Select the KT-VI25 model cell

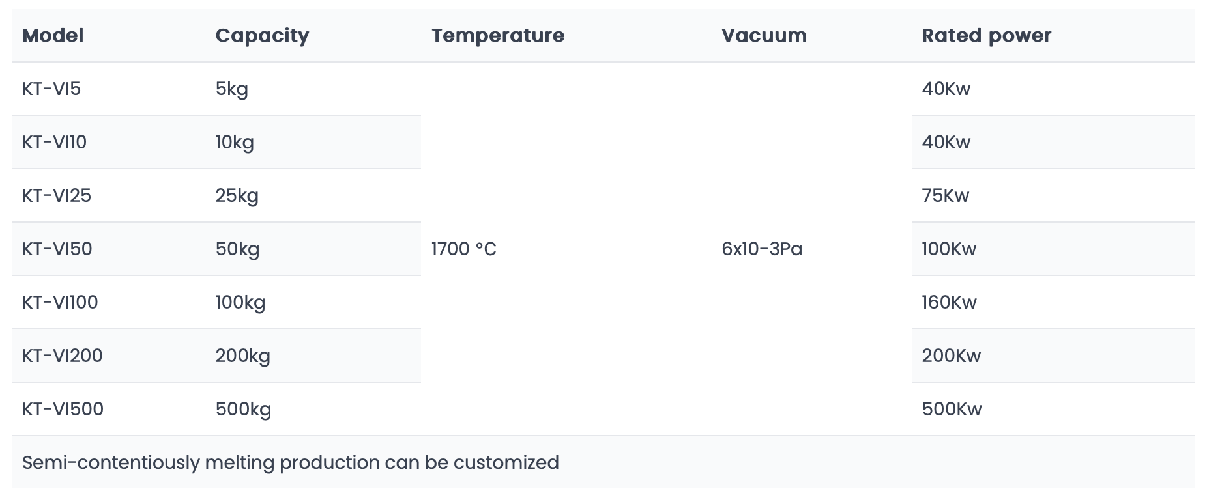57,195
